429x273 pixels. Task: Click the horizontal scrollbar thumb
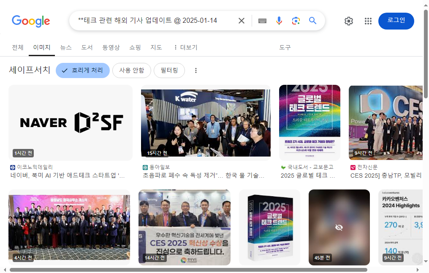click(188, 270)
